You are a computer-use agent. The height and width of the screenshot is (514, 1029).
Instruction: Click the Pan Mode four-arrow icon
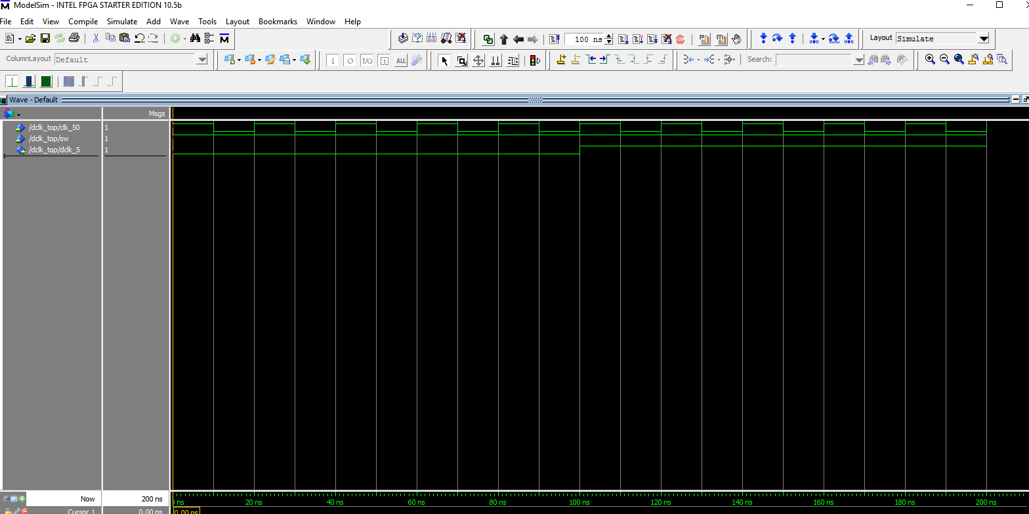478,60
